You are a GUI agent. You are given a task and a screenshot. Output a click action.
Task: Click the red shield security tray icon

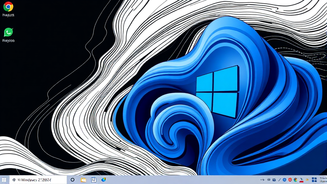[290, 180]
